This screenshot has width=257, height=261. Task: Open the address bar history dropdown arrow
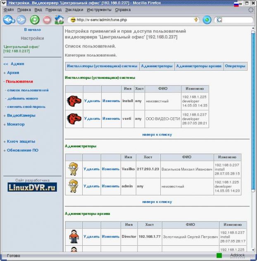196,20
